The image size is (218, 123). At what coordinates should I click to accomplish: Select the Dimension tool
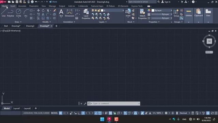(69, 13)
